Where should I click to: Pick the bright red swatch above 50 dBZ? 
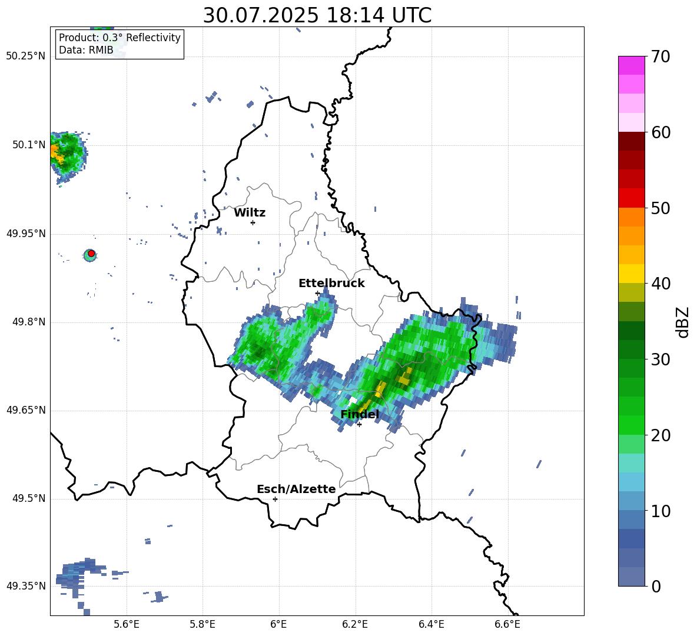click(631, 198)
